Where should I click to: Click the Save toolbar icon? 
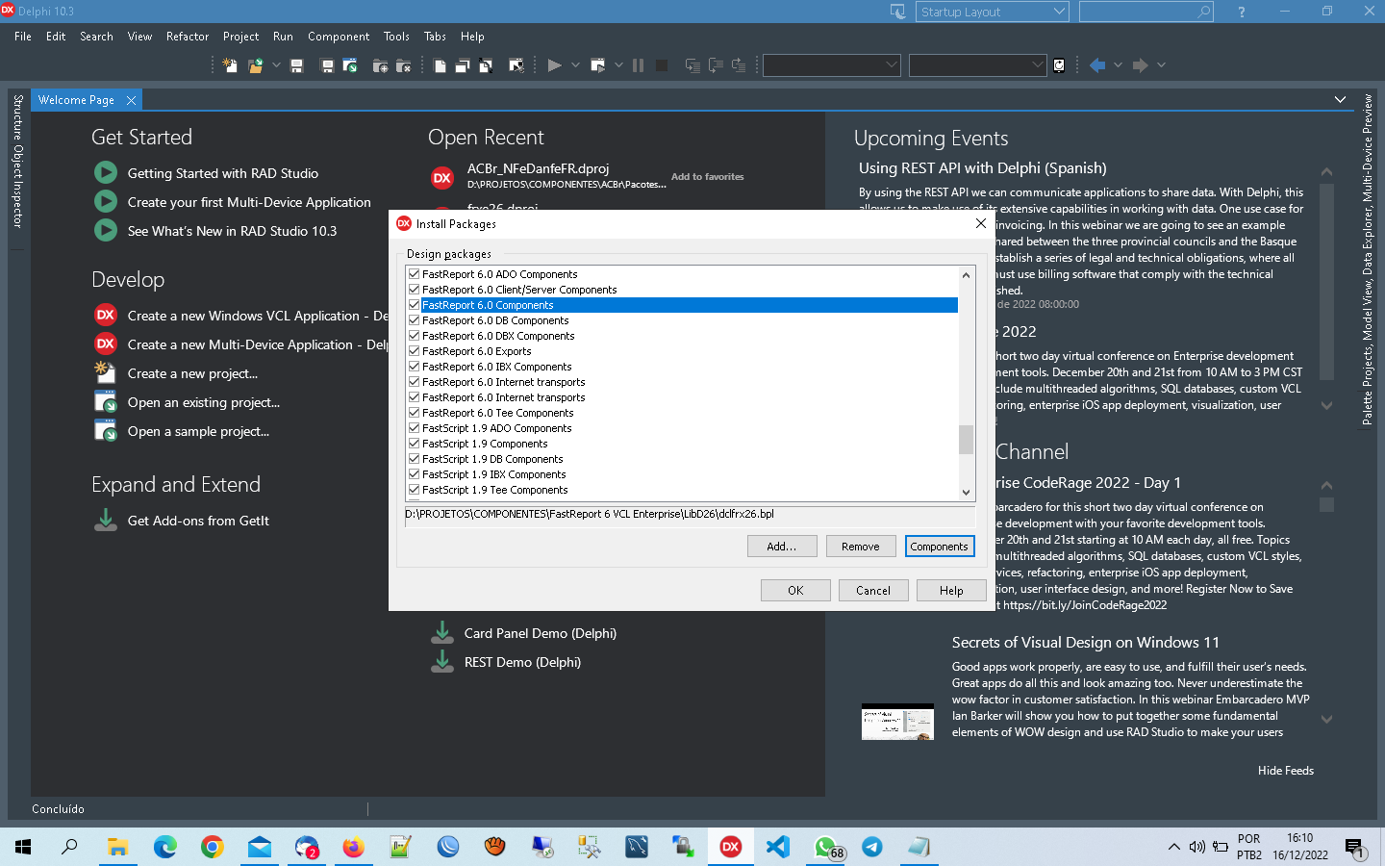296,65
